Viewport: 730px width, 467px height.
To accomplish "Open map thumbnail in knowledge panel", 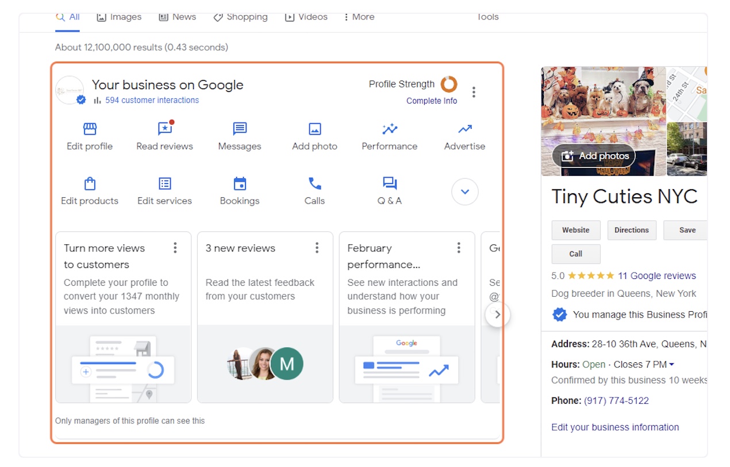I will (x=687, y=94).
